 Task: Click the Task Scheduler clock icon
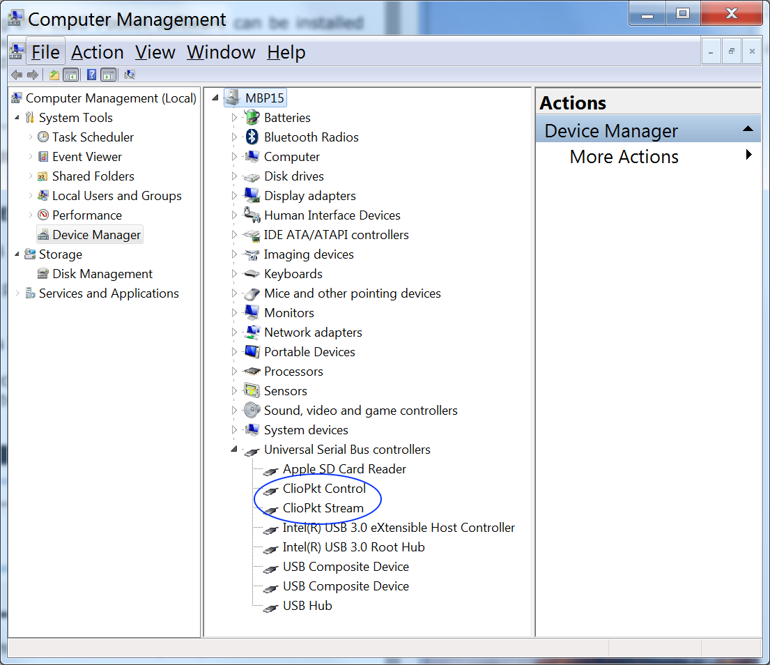point(43,137)
